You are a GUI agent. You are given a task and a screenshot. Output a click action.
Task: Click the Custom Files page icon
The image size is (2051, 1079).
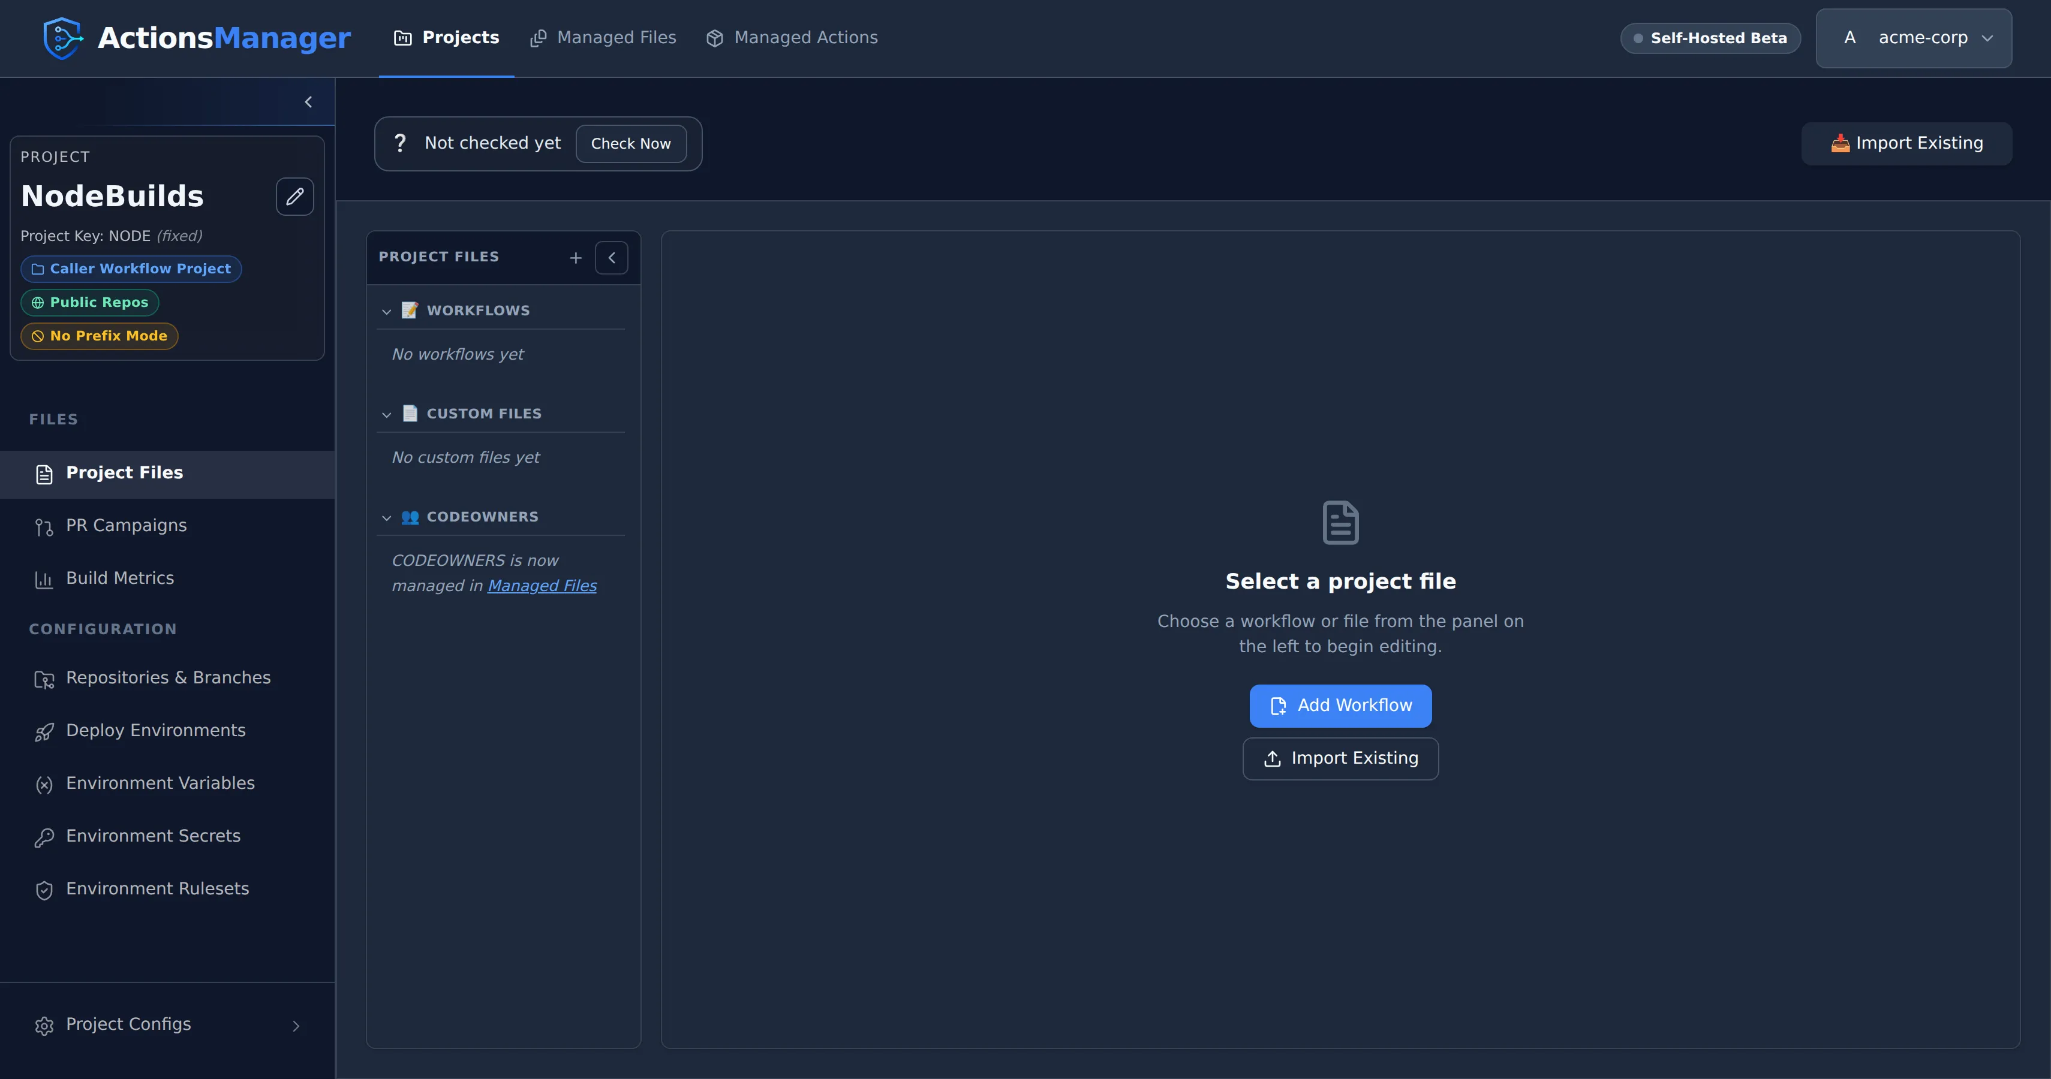point(410,414)
